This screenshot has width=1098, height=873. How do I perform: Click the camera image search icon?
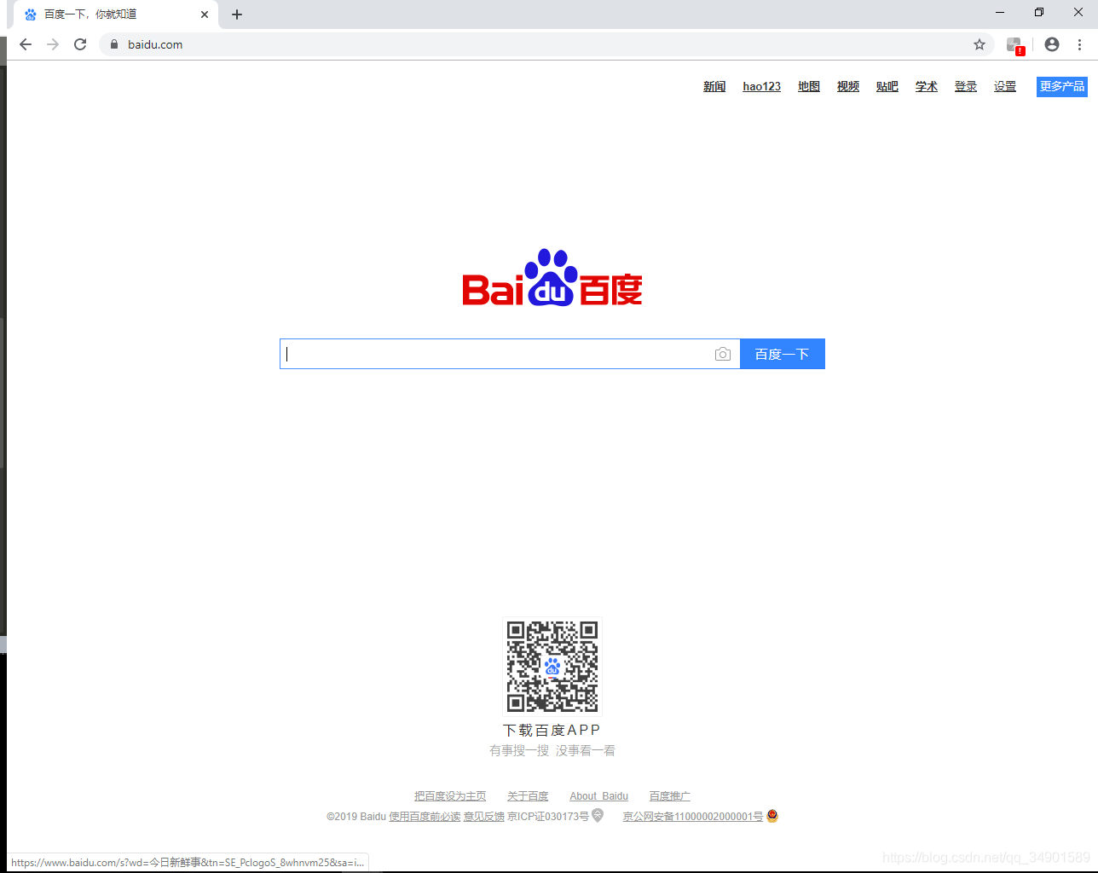pos(723,354)
